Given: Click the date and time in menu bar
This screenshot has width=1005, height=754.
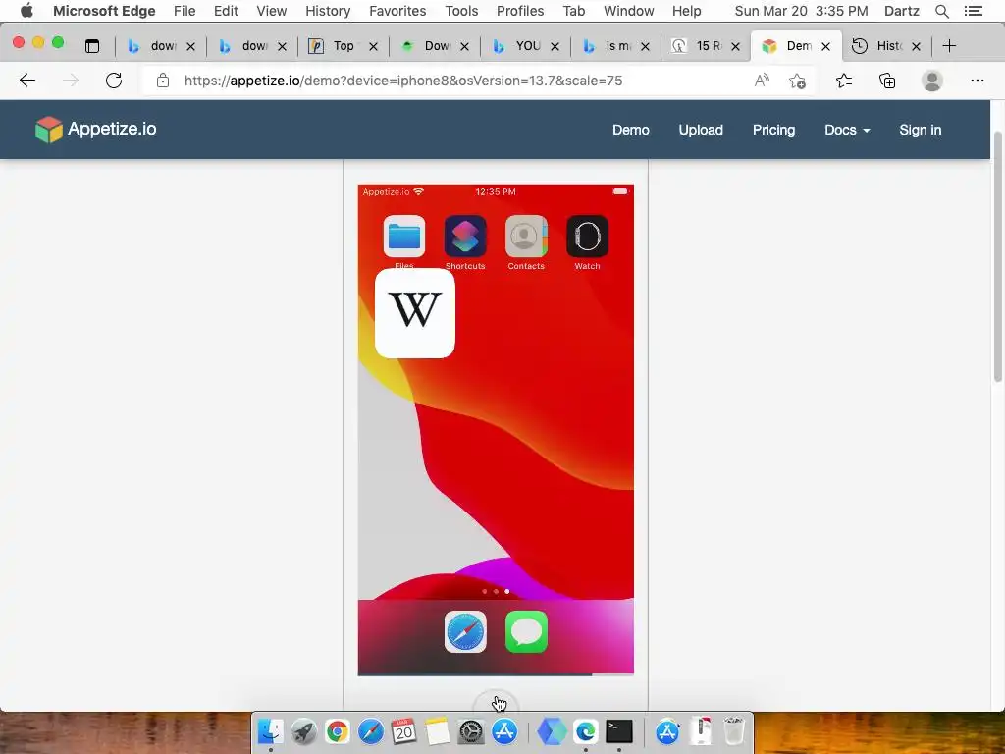Looking at the screenshot, I should (801, 11).
